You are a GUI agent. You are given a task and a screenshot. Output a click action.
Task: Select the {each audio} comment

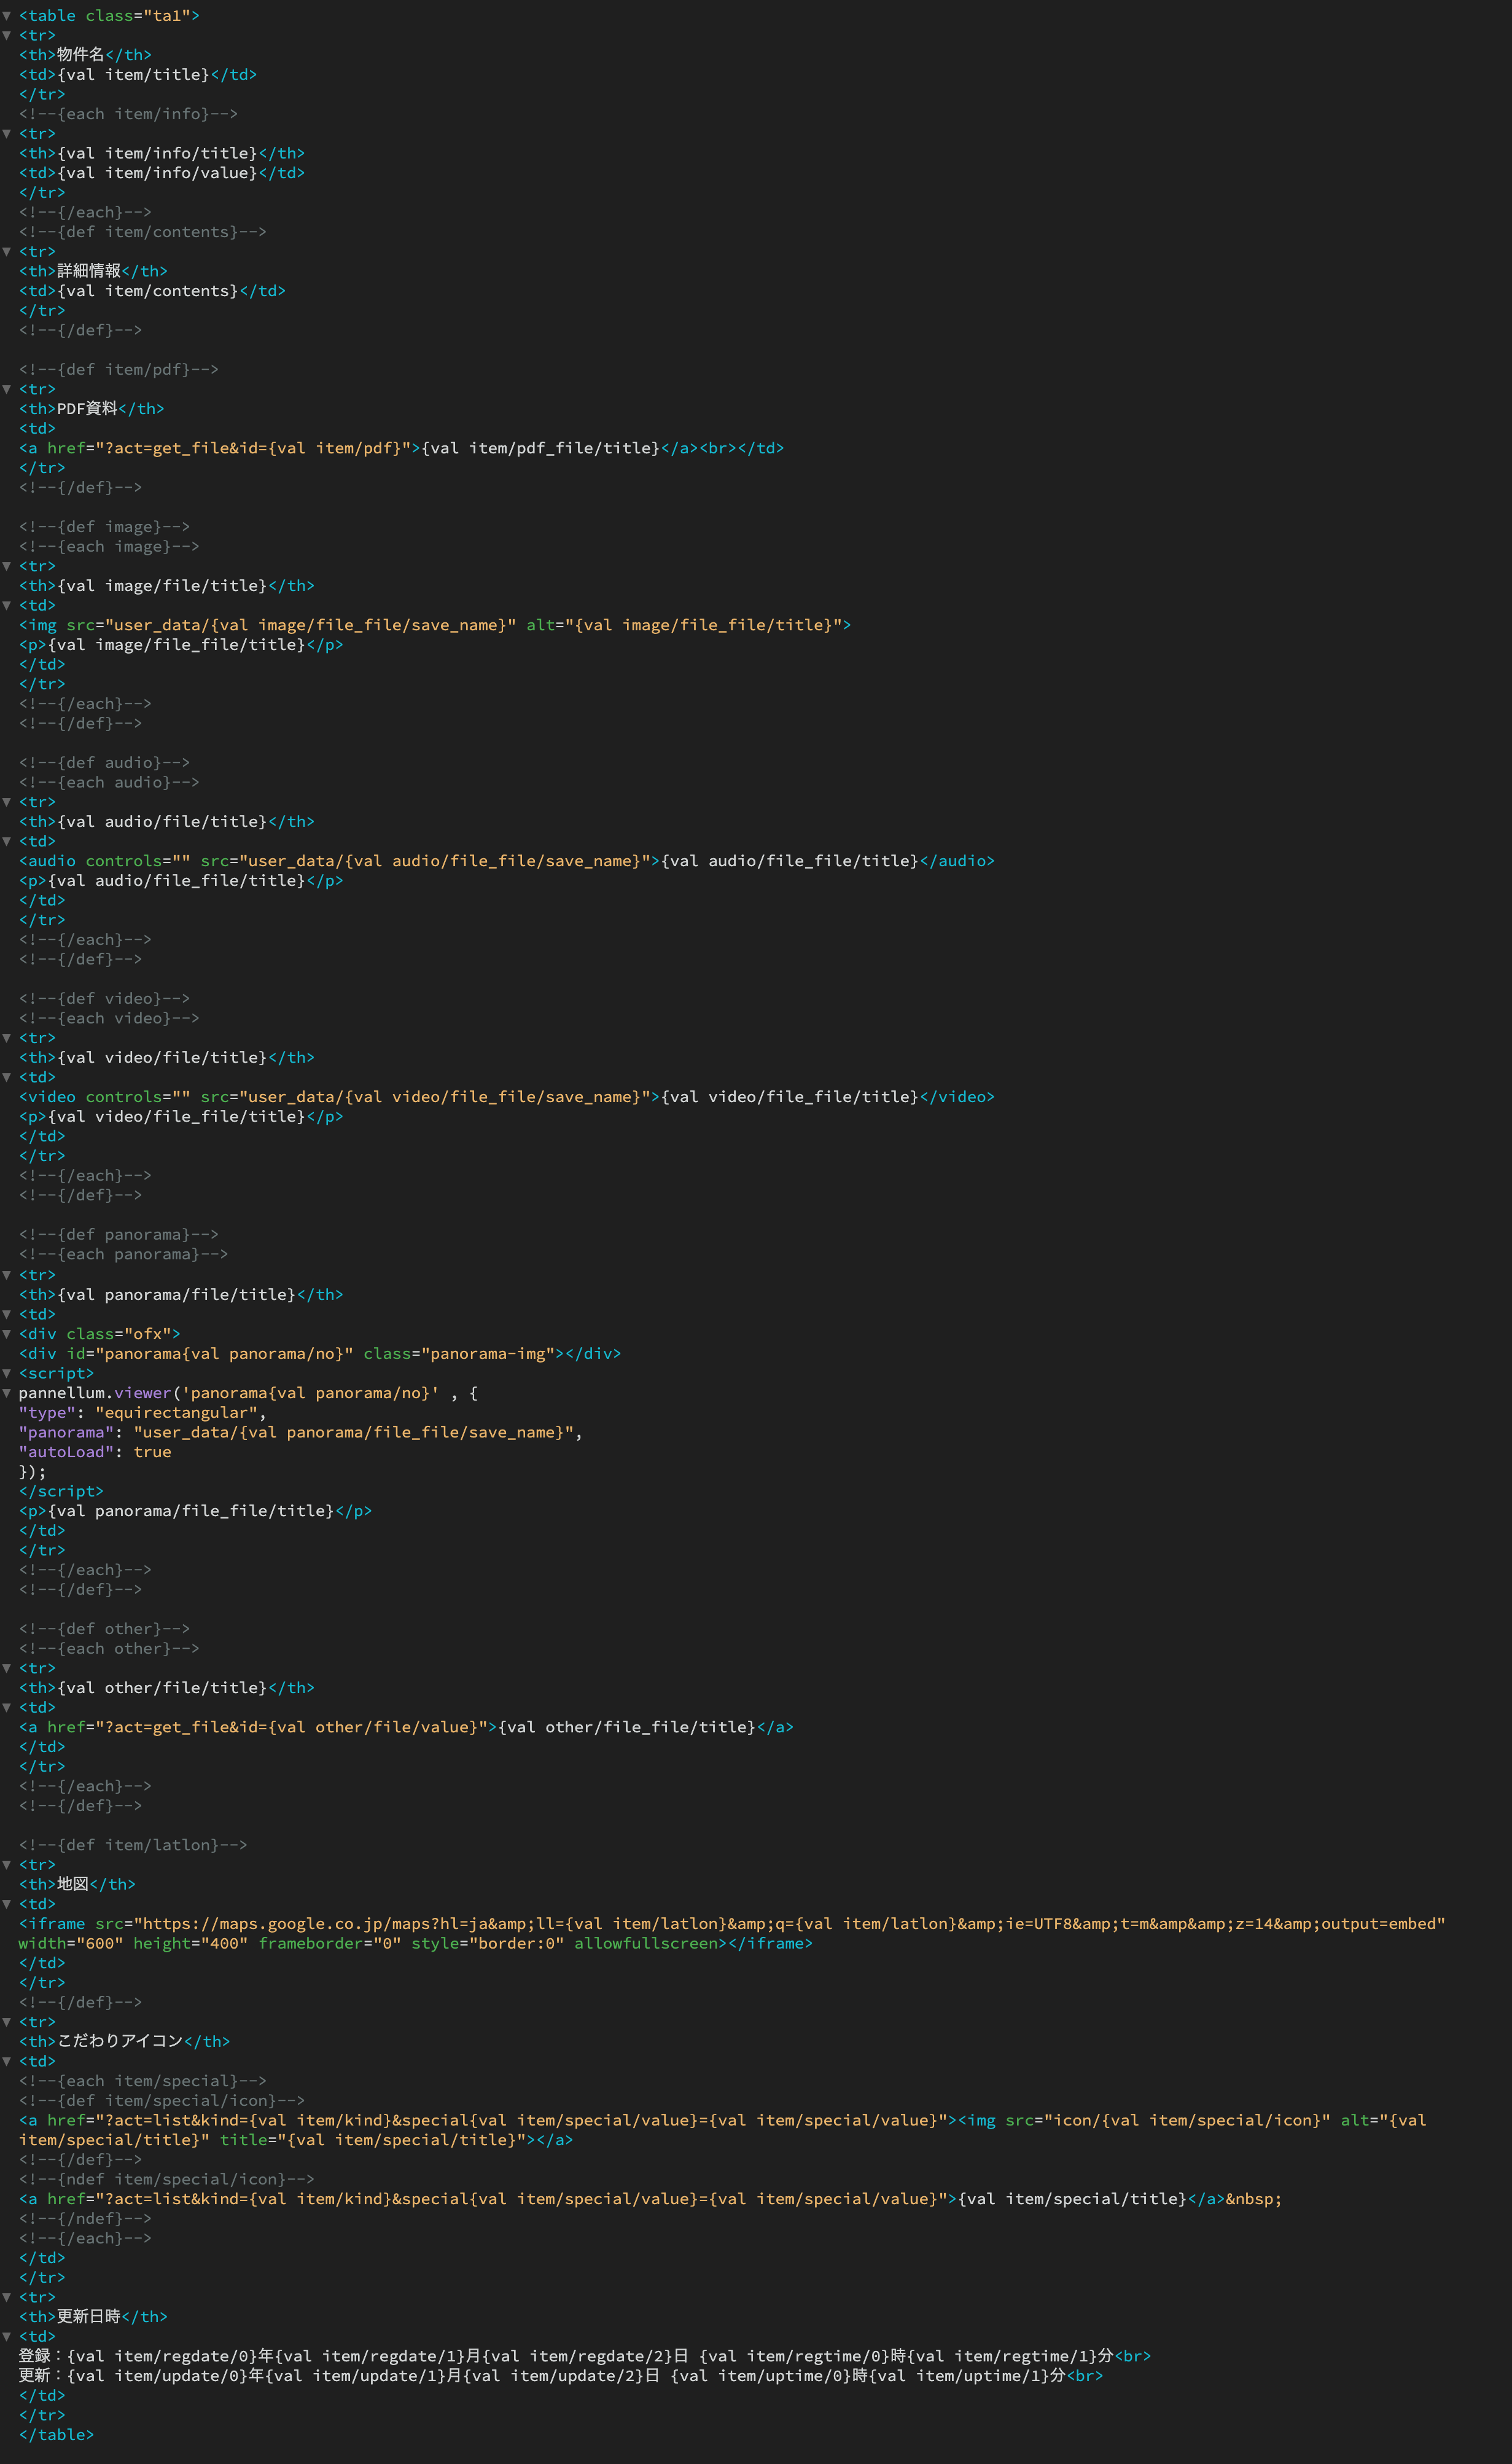109,783
